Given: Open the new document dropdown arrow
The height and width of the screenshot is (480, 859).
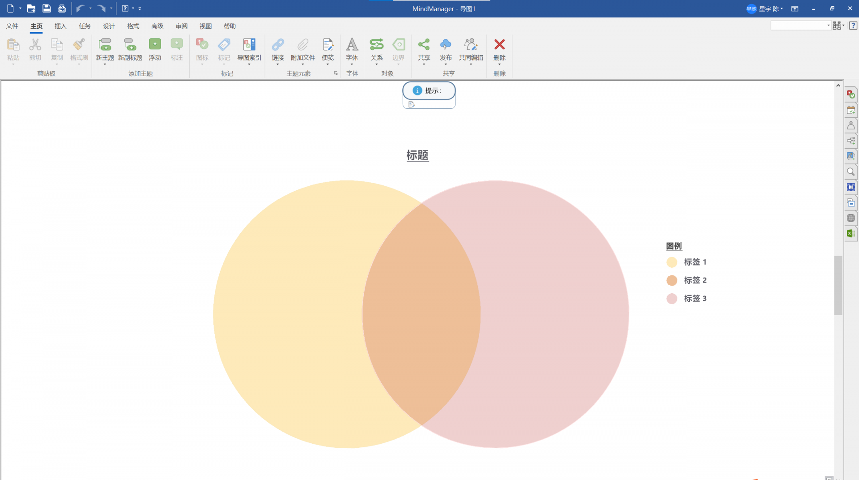Looking at the screenshot, I should tap(20, 9).
